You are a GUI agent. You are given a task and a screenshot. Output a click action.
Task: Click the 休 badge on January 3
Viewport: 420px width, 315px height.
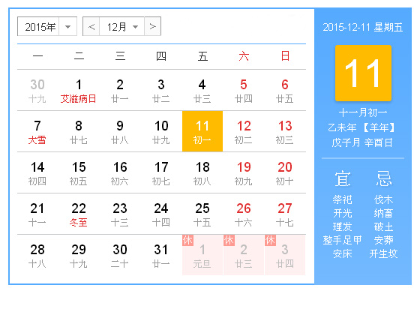270,240
